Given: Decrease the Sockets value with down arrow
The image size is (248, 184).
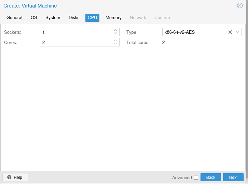Looking at the screenshot, I should 115,34.
